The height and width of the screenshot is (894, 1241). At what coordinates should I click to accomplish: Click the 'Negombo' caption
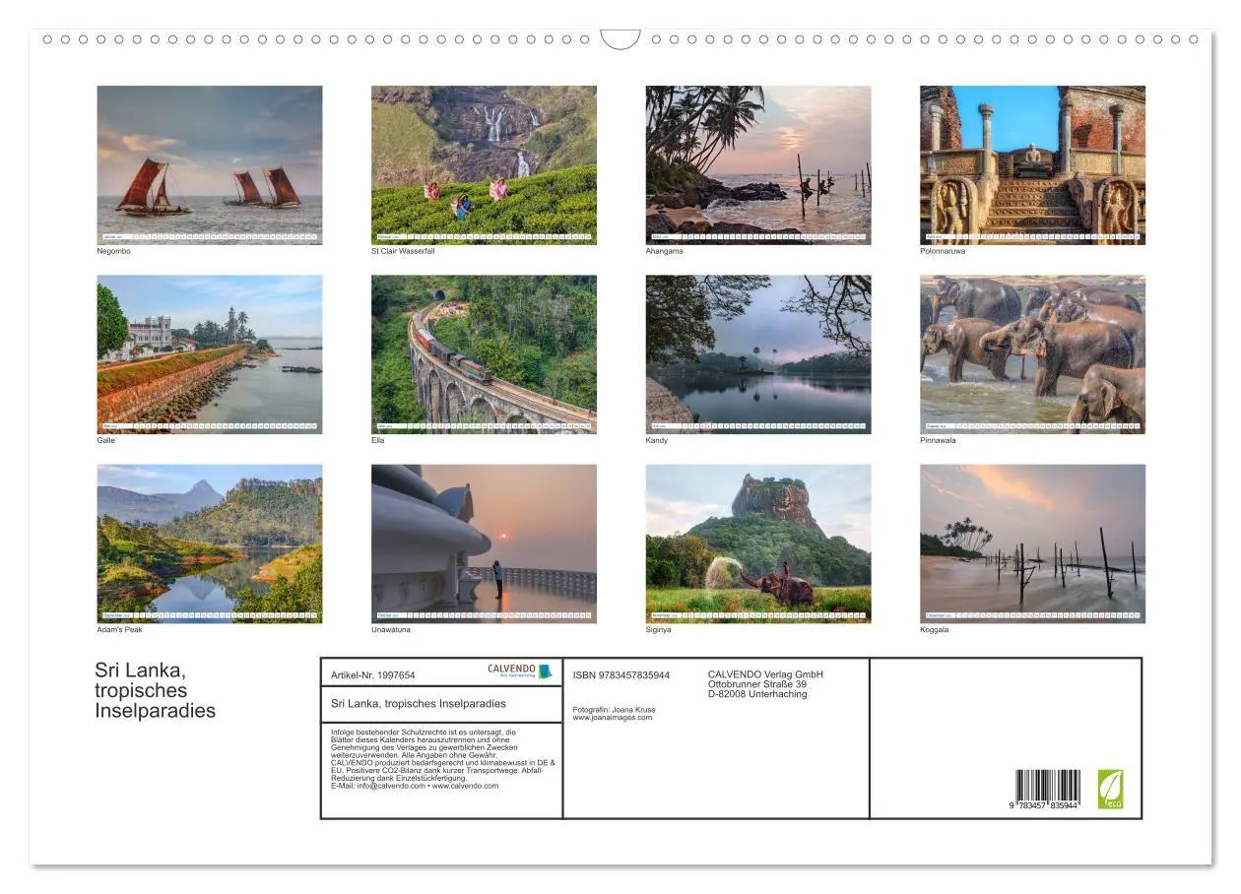click(x=114, y=251)
